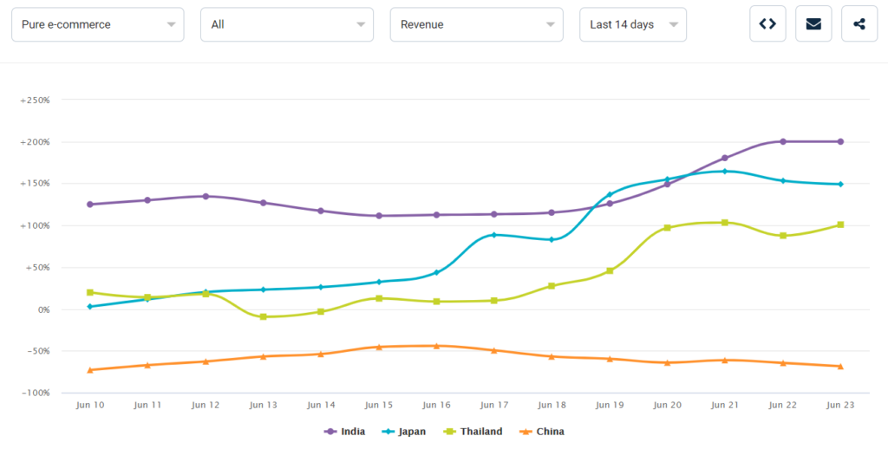Open the Revenue metric dropdown
The height and width of the screenshot is (449, 888).
pos(477,24)
